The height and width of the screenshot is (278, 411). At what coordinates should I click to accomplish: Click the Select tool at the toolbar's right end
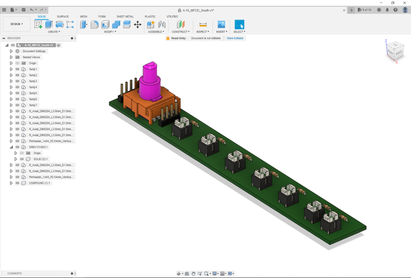tap(239, 24)
